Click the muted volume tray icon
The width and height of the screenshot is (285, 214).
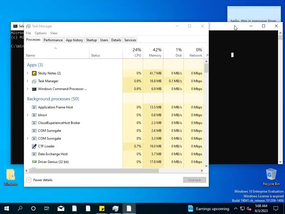click(x=249, y=208)
